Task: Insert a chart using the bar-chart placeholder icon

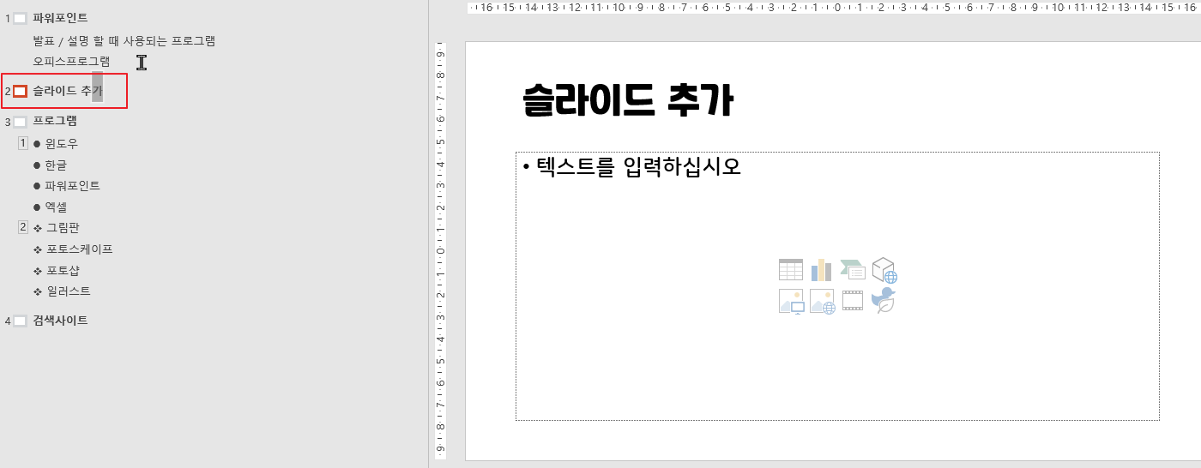Action: tap(822, 270)
